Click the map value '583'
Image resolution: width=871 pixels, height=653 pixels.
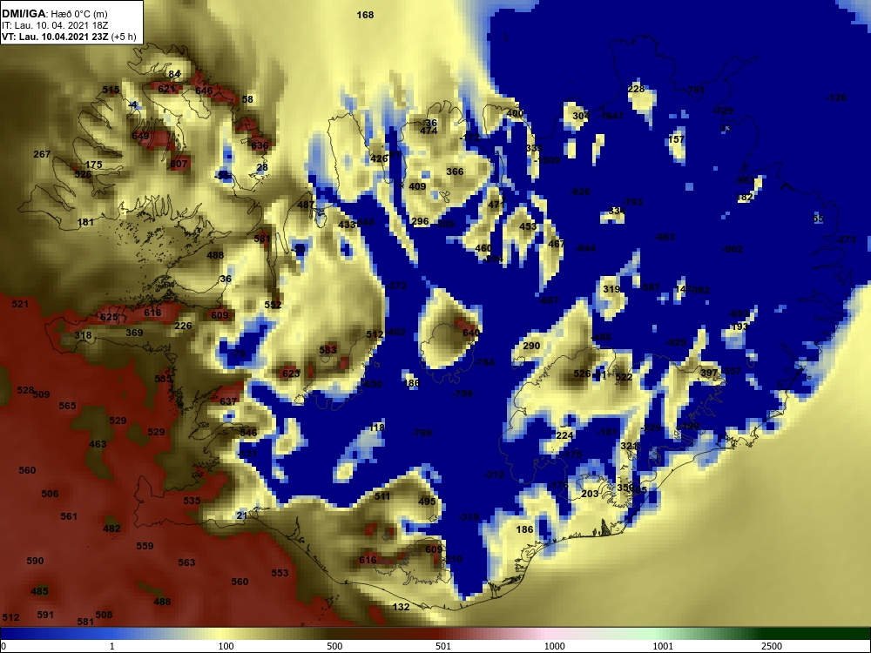pos(328,350)
